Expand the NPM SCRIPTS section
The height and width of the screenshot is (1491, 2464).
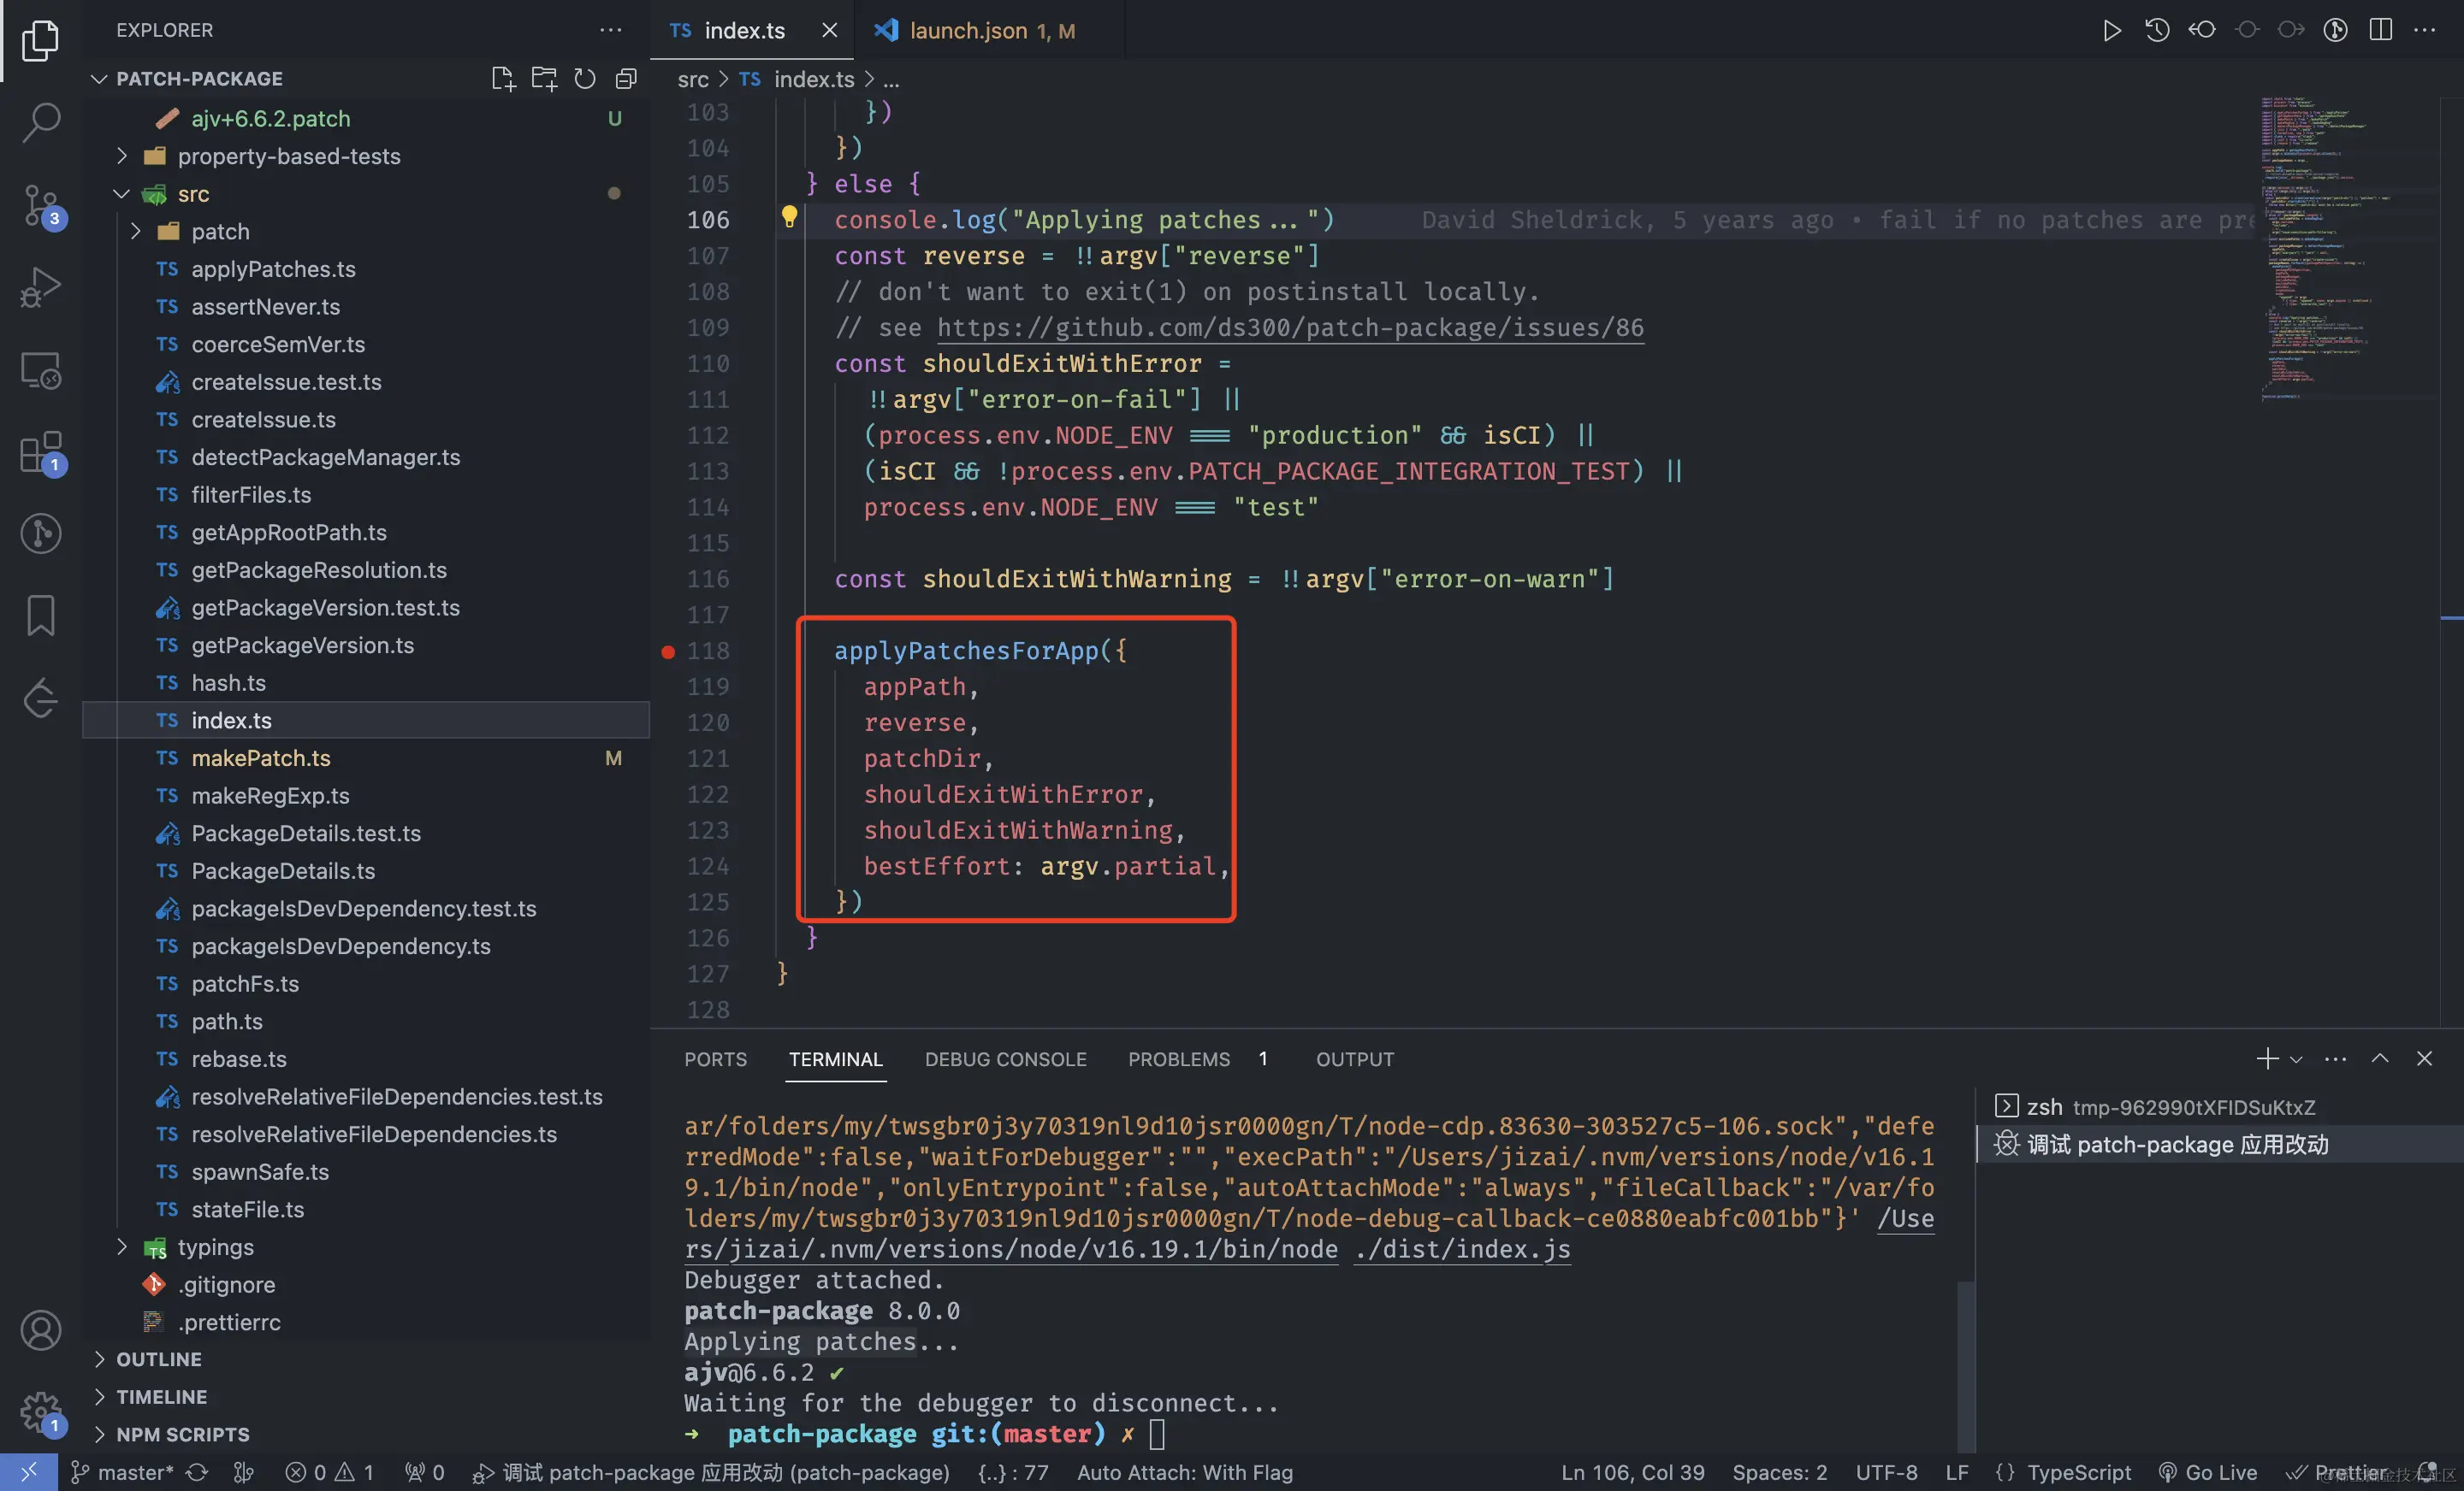[182, 1434]
